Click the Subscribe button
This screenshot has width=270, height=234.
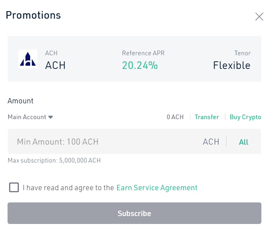(x=134, y=213)
